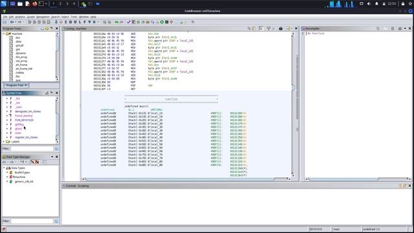Open the Analysis menu
This screenshot has height=233, width=414.
20,17
